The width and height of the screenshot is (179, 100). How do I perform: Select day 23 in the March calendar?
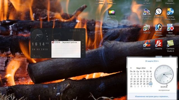pyautogui.click(x=150, y=81)
